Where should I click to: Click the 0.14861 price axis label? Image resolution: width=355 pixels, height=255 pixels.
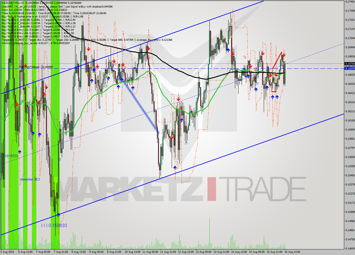[x=350, y=230]
